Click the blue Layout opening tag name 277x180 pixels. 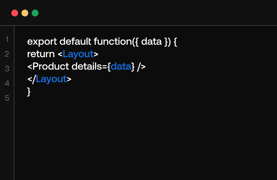coord(78,54)
